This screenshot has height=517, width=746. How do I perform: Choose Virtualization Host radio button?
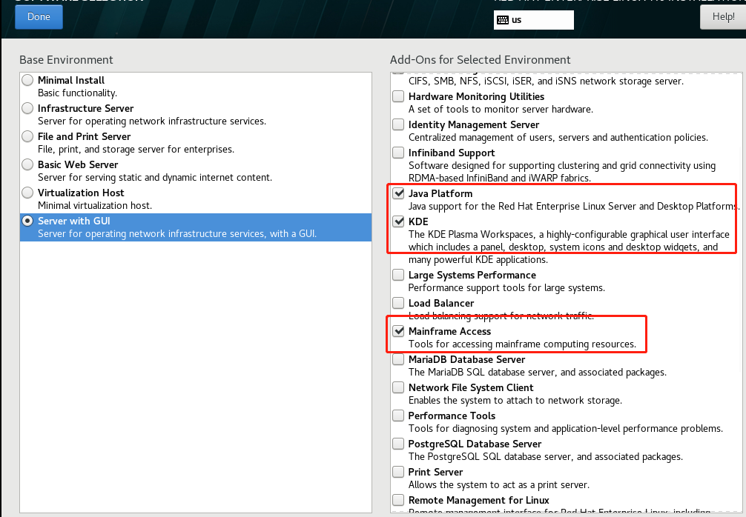pos(27,193)
